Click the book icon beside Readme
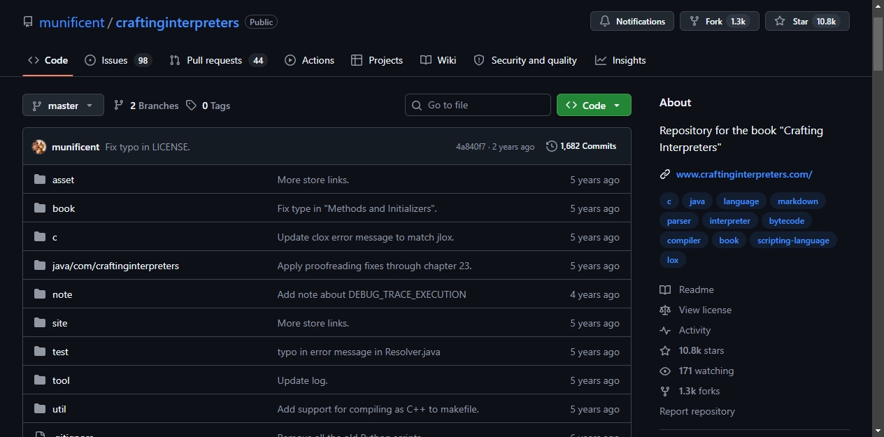The height and width of the screenshot is (437, 884). (x=665, y=289)
